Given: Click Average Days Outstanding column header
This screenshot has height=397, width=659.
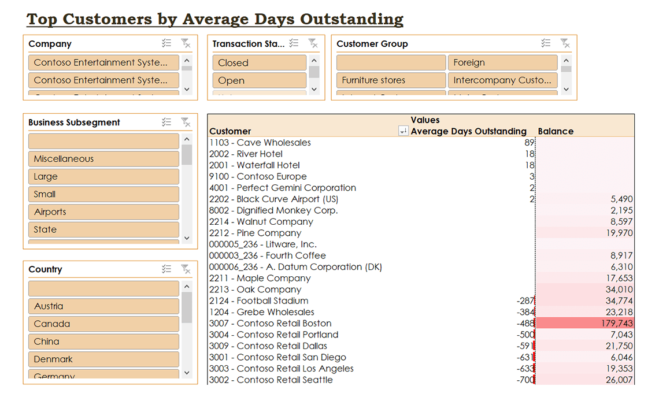Looking at the screenshot, I should click(x=469, y=131).
